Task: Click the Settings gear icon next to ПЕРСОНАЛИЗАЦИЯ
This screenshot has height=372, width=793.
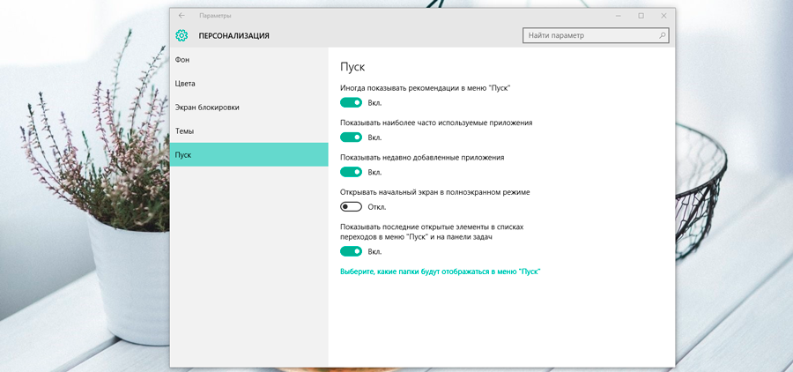Action: [182, 35]
